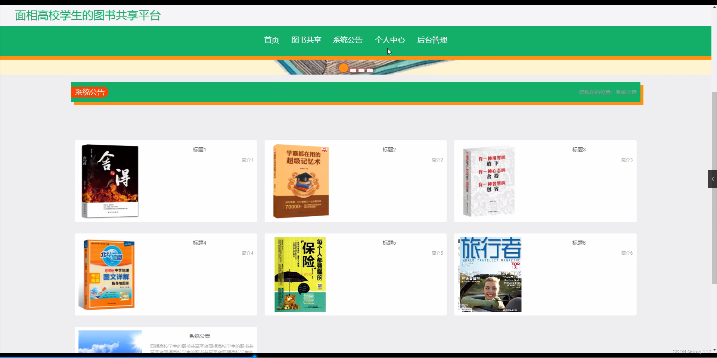Click the 超级记忆术 book cover image
717x358 pixels.
click(x=301, y=181)
